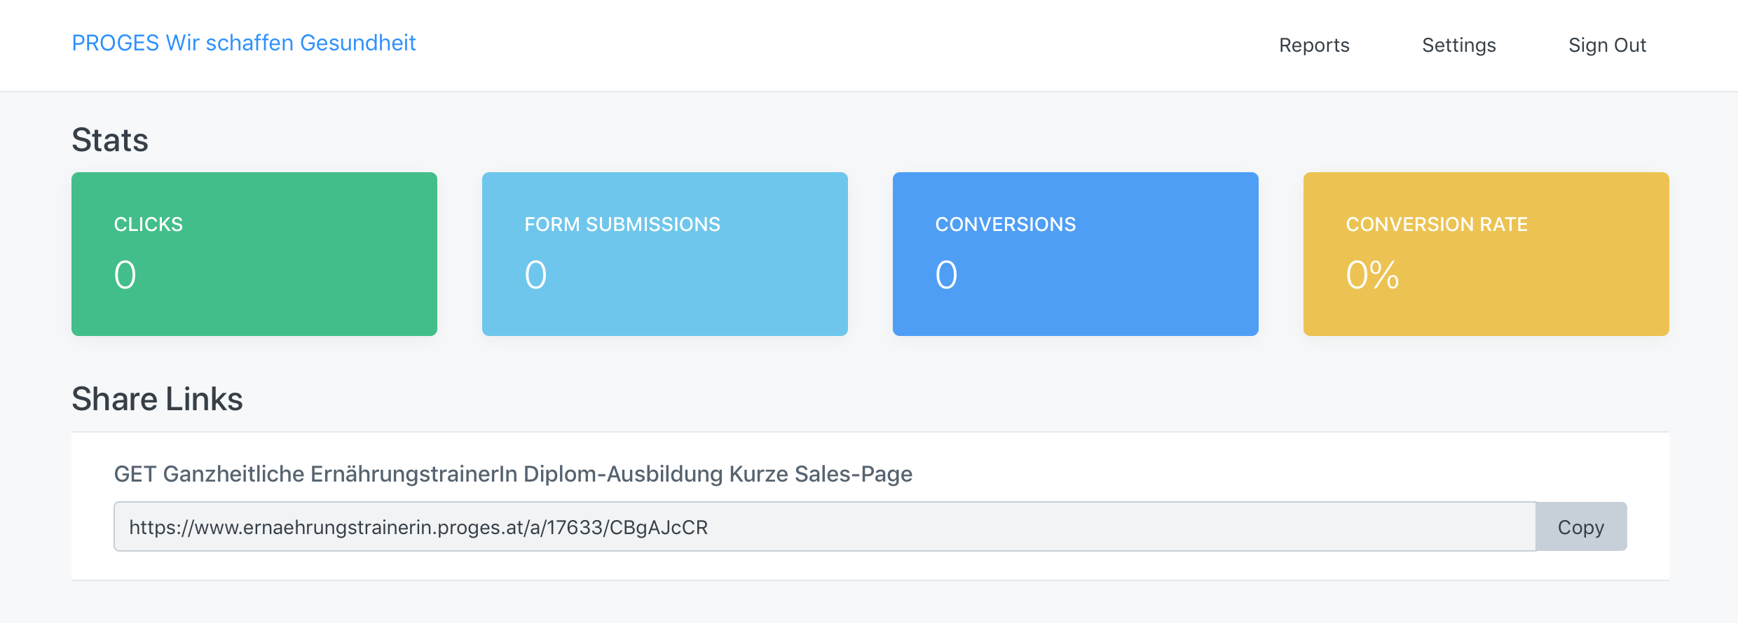Image resolution: width=1738 pixels, height=623 pixels.
Task: Click the Share Links heading
Action: click(x=157, y=399)
